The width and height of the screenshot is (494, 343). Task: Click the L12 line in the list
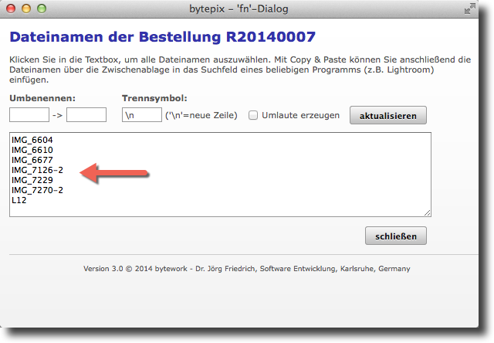[19, 200]
